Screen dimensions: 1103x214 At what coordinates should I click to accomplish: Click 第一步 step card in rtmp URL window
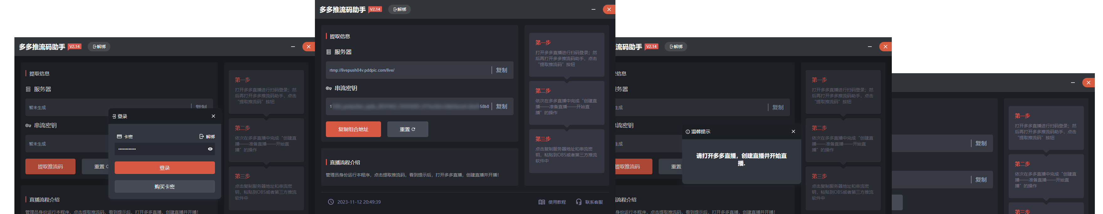[x=567, y=55]
